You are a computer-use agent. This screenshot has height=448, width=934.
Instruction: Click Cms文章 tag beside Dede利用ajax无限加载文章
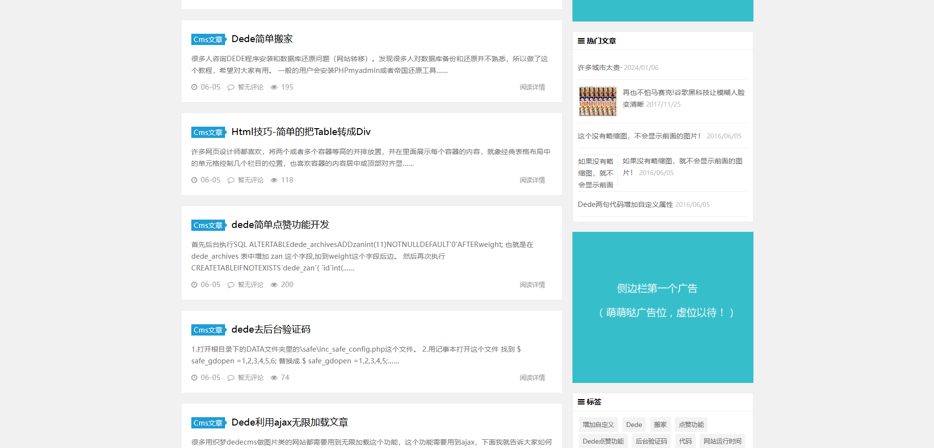tap(208, 423)
